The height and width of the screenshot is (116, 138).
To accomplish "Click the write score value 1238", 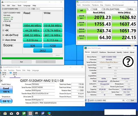I will [53, 46].
